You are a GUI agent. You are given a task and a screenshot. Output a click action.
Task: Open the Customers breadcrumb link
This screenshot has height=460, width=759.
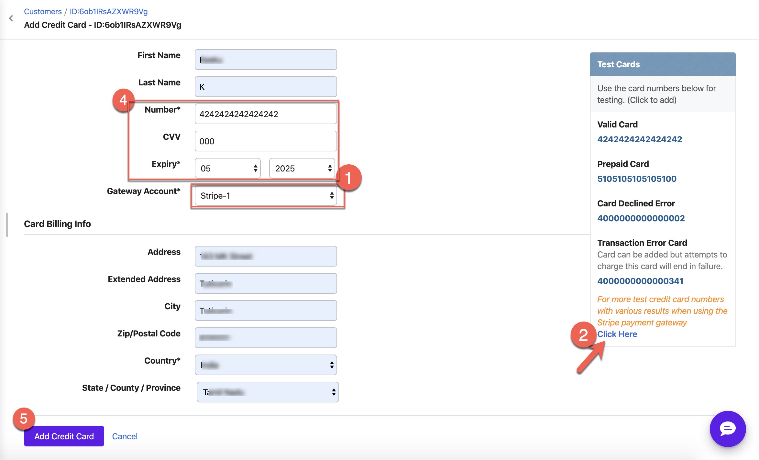(43, 11)
